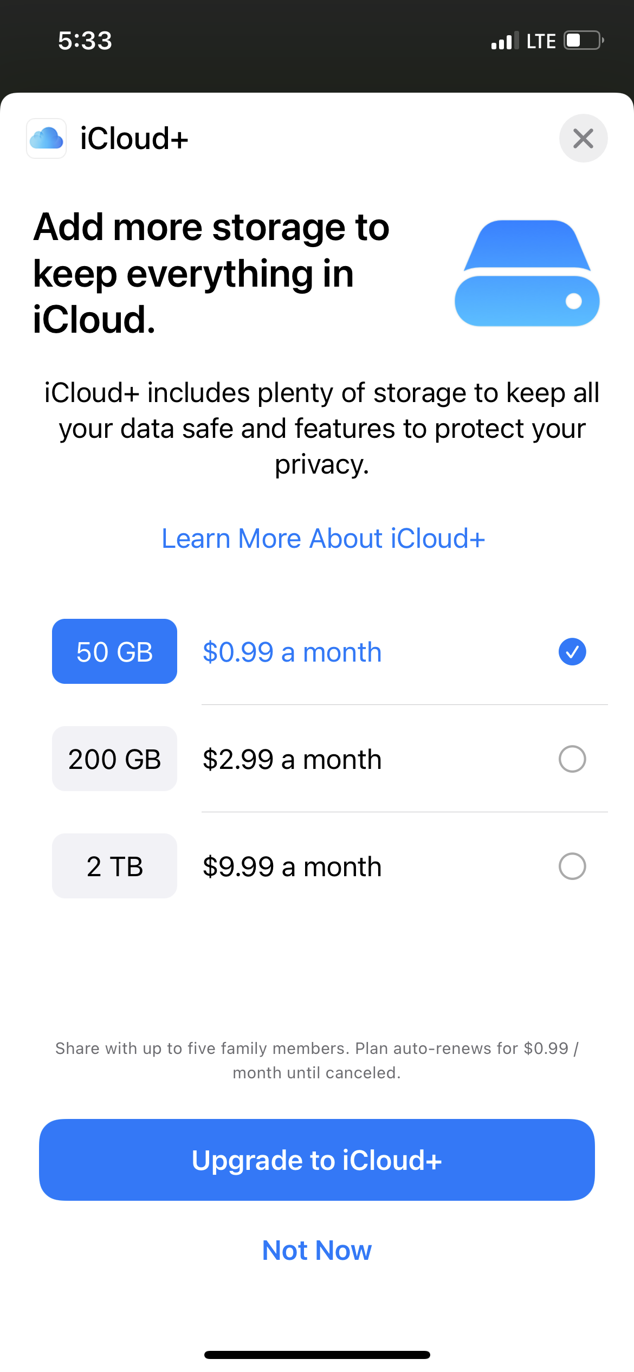Tap the iCloud cloud app icon
Image resolution: width=634 pixels, height=1372 pixels.
(x=47, y=139)
